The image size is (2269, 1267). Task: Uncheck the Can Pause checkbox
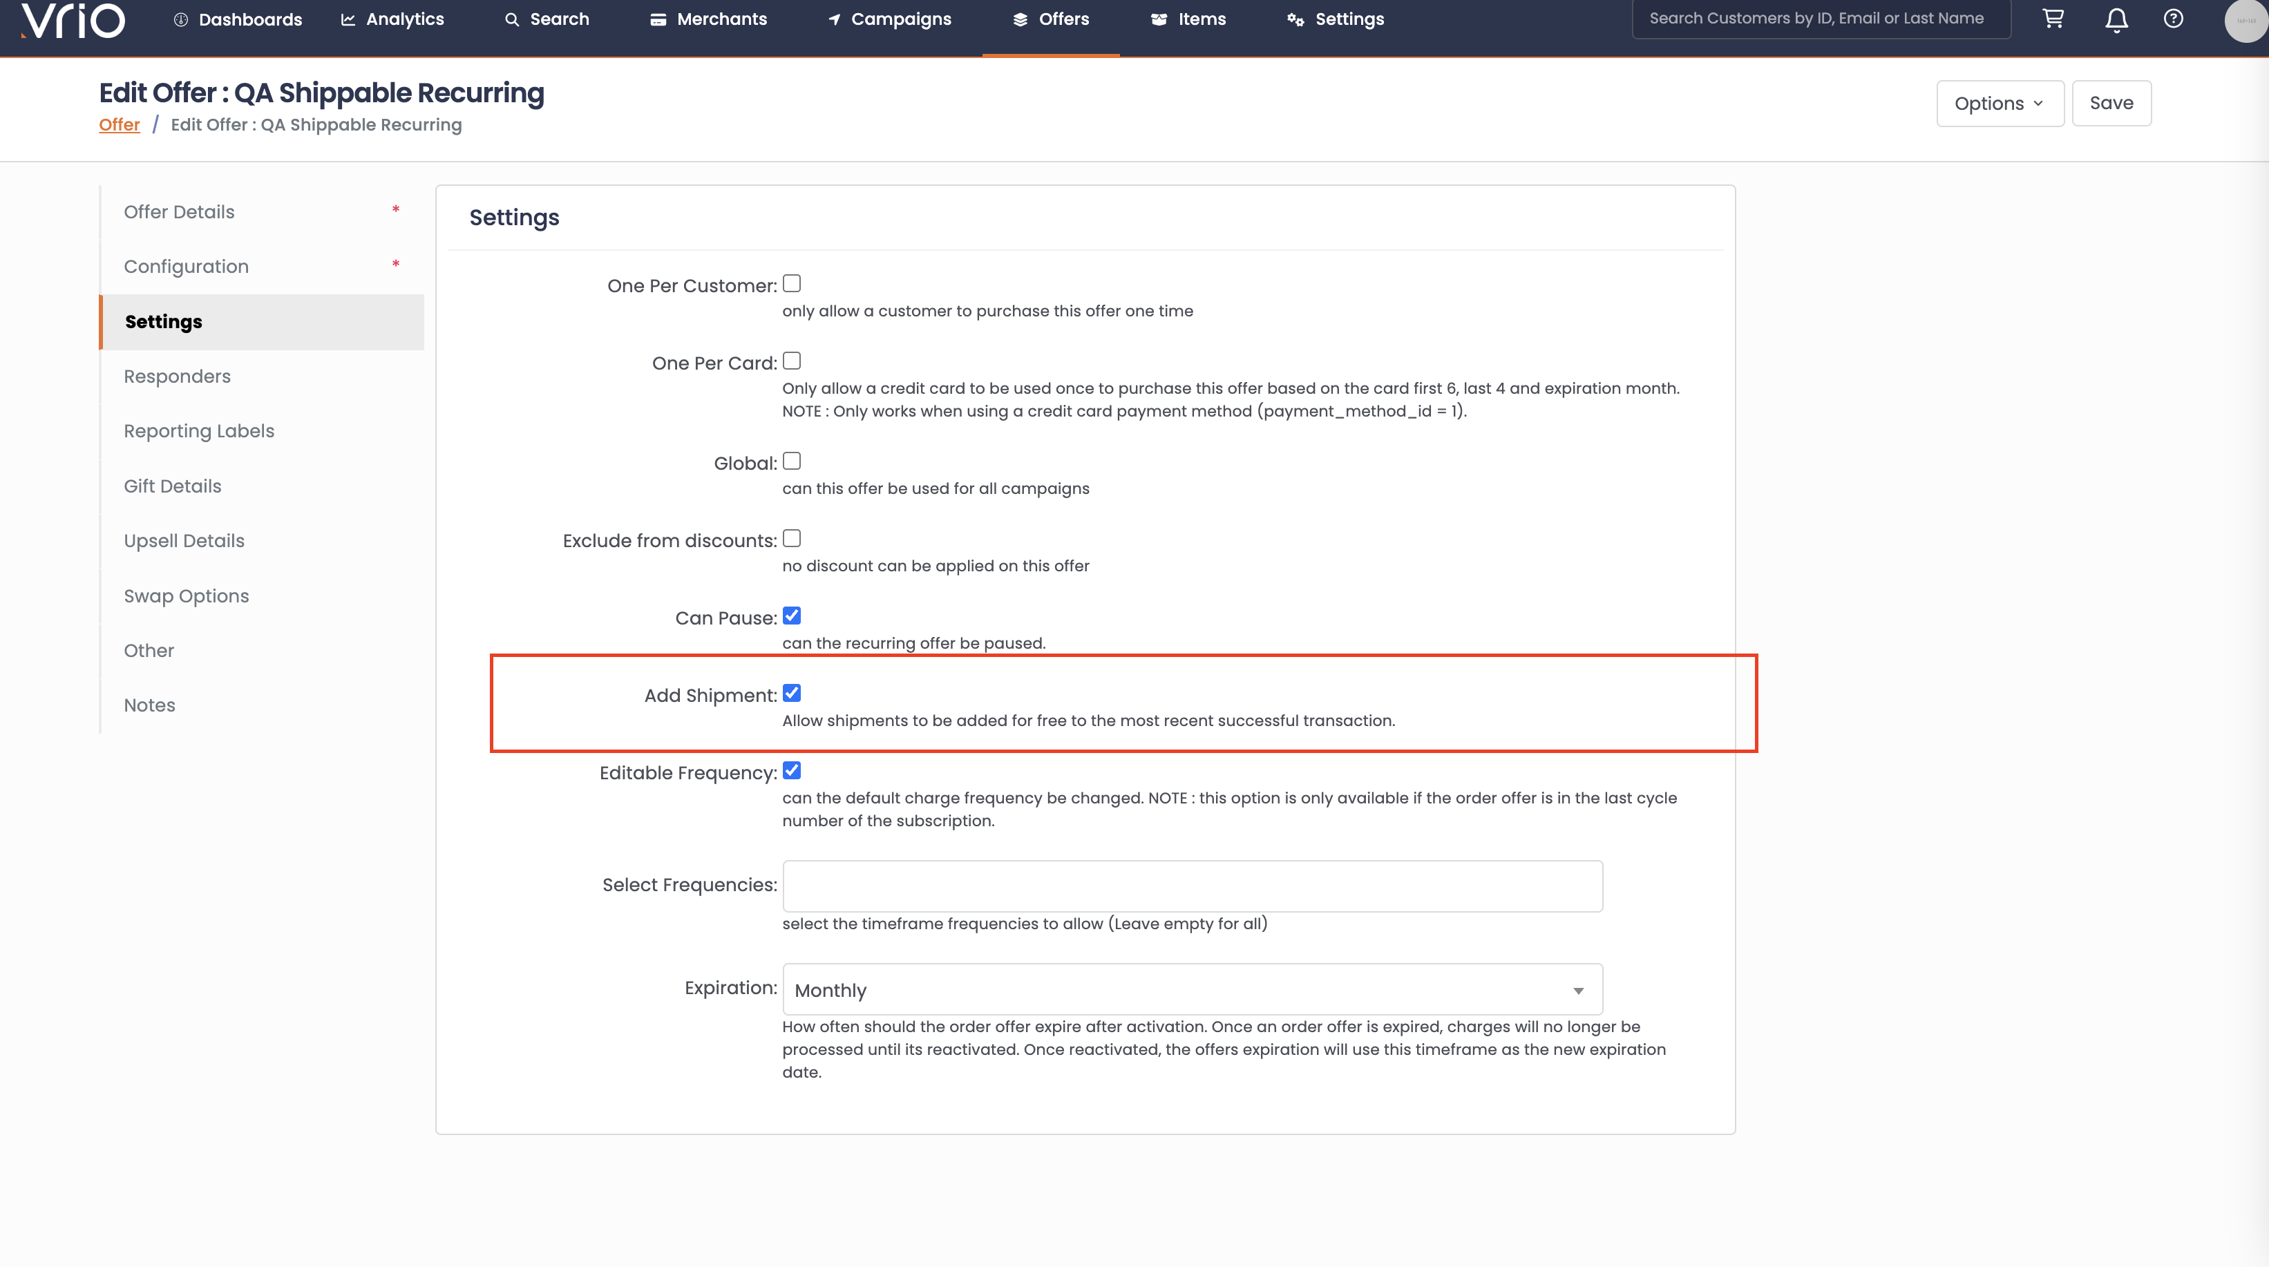click(x=791, y=616)
